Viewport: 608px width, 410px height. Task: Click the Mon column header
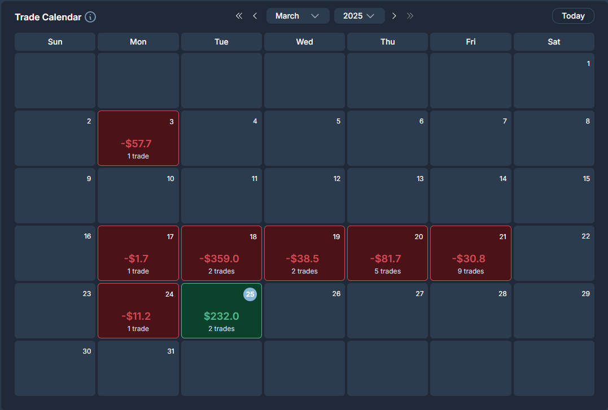138,42
